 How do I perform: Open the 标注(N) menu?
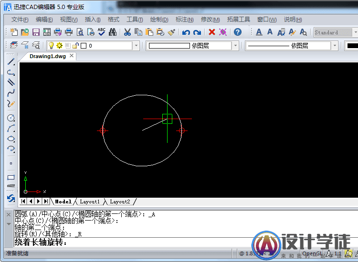click(184, 20)
